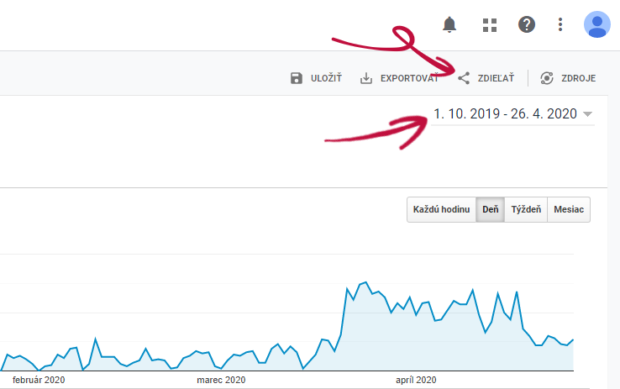Open the Google apps grid
This screenshot has height=389, width=620.
coord(490,25)
